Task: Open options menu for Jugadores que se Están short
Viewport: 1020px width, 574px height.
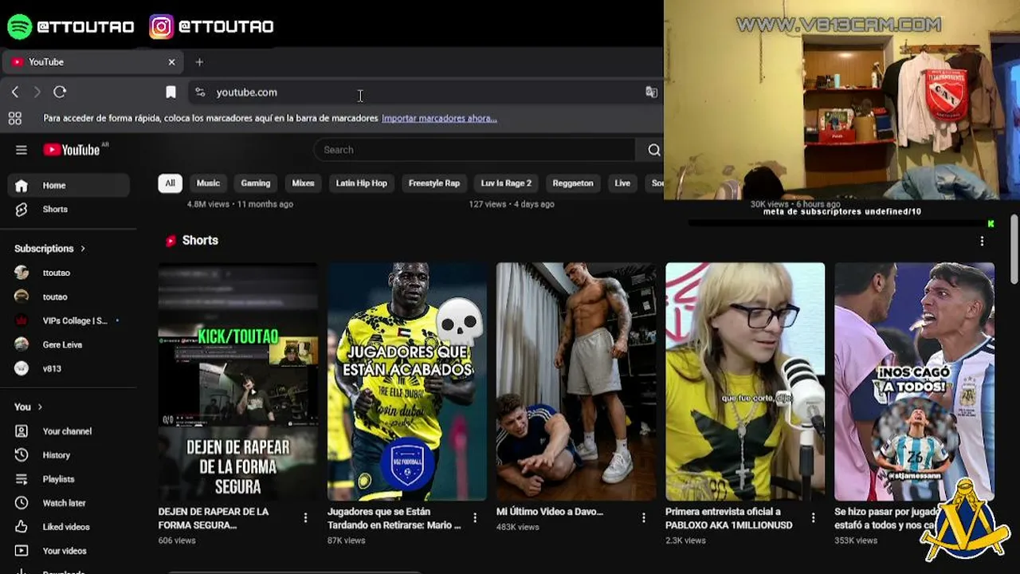Action: click(475, 518)
